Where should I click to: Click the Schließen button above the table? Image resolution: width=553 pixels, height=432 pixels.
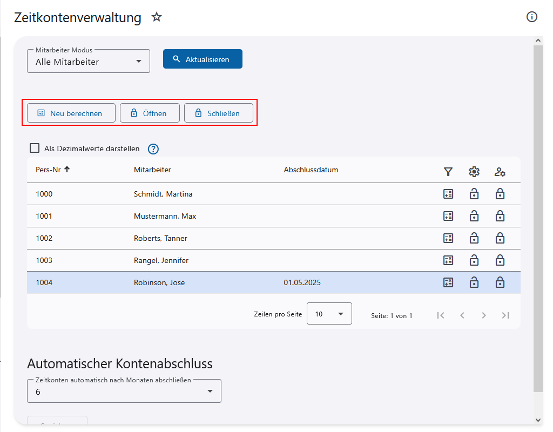[x=219, y=113]
